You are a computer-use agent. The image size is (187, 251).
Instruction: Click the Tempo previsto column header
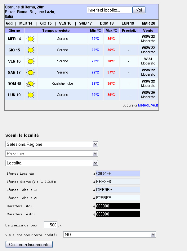click(56, 31)
